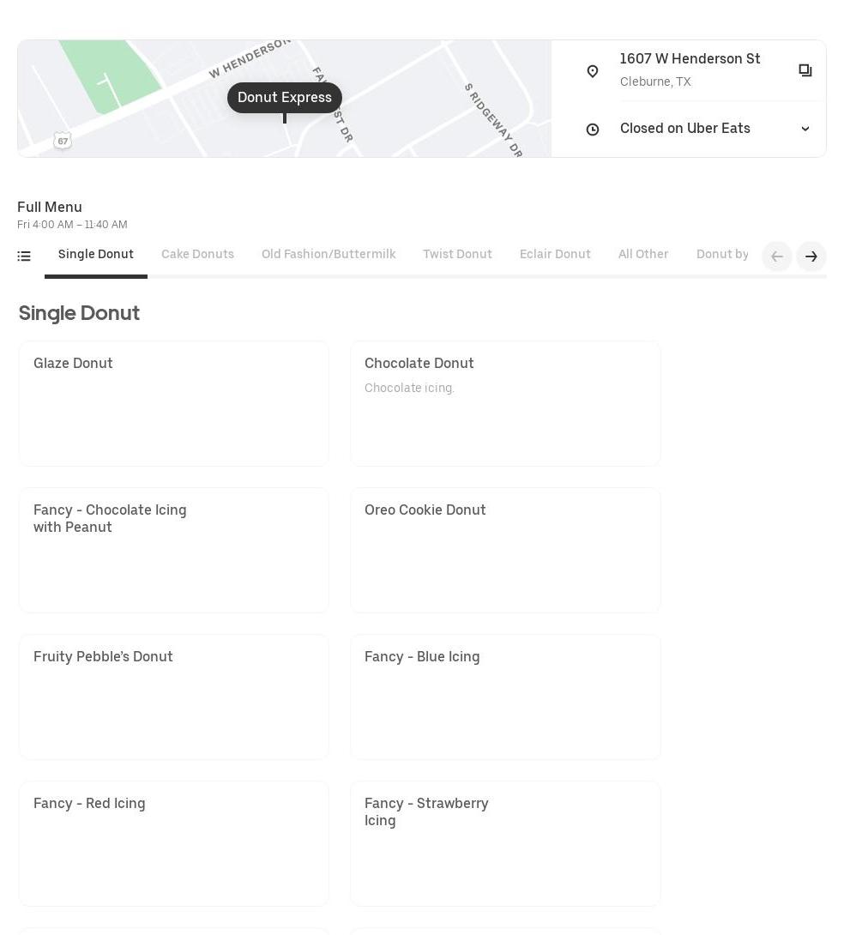Open the Twist Donut tab
844x935 pixels.
tap(457, 254)
